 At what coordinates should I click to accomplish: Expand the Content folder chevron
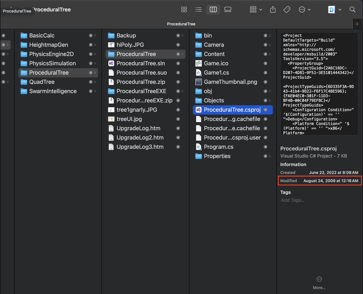pyautogui.click(x=270, y=54)
